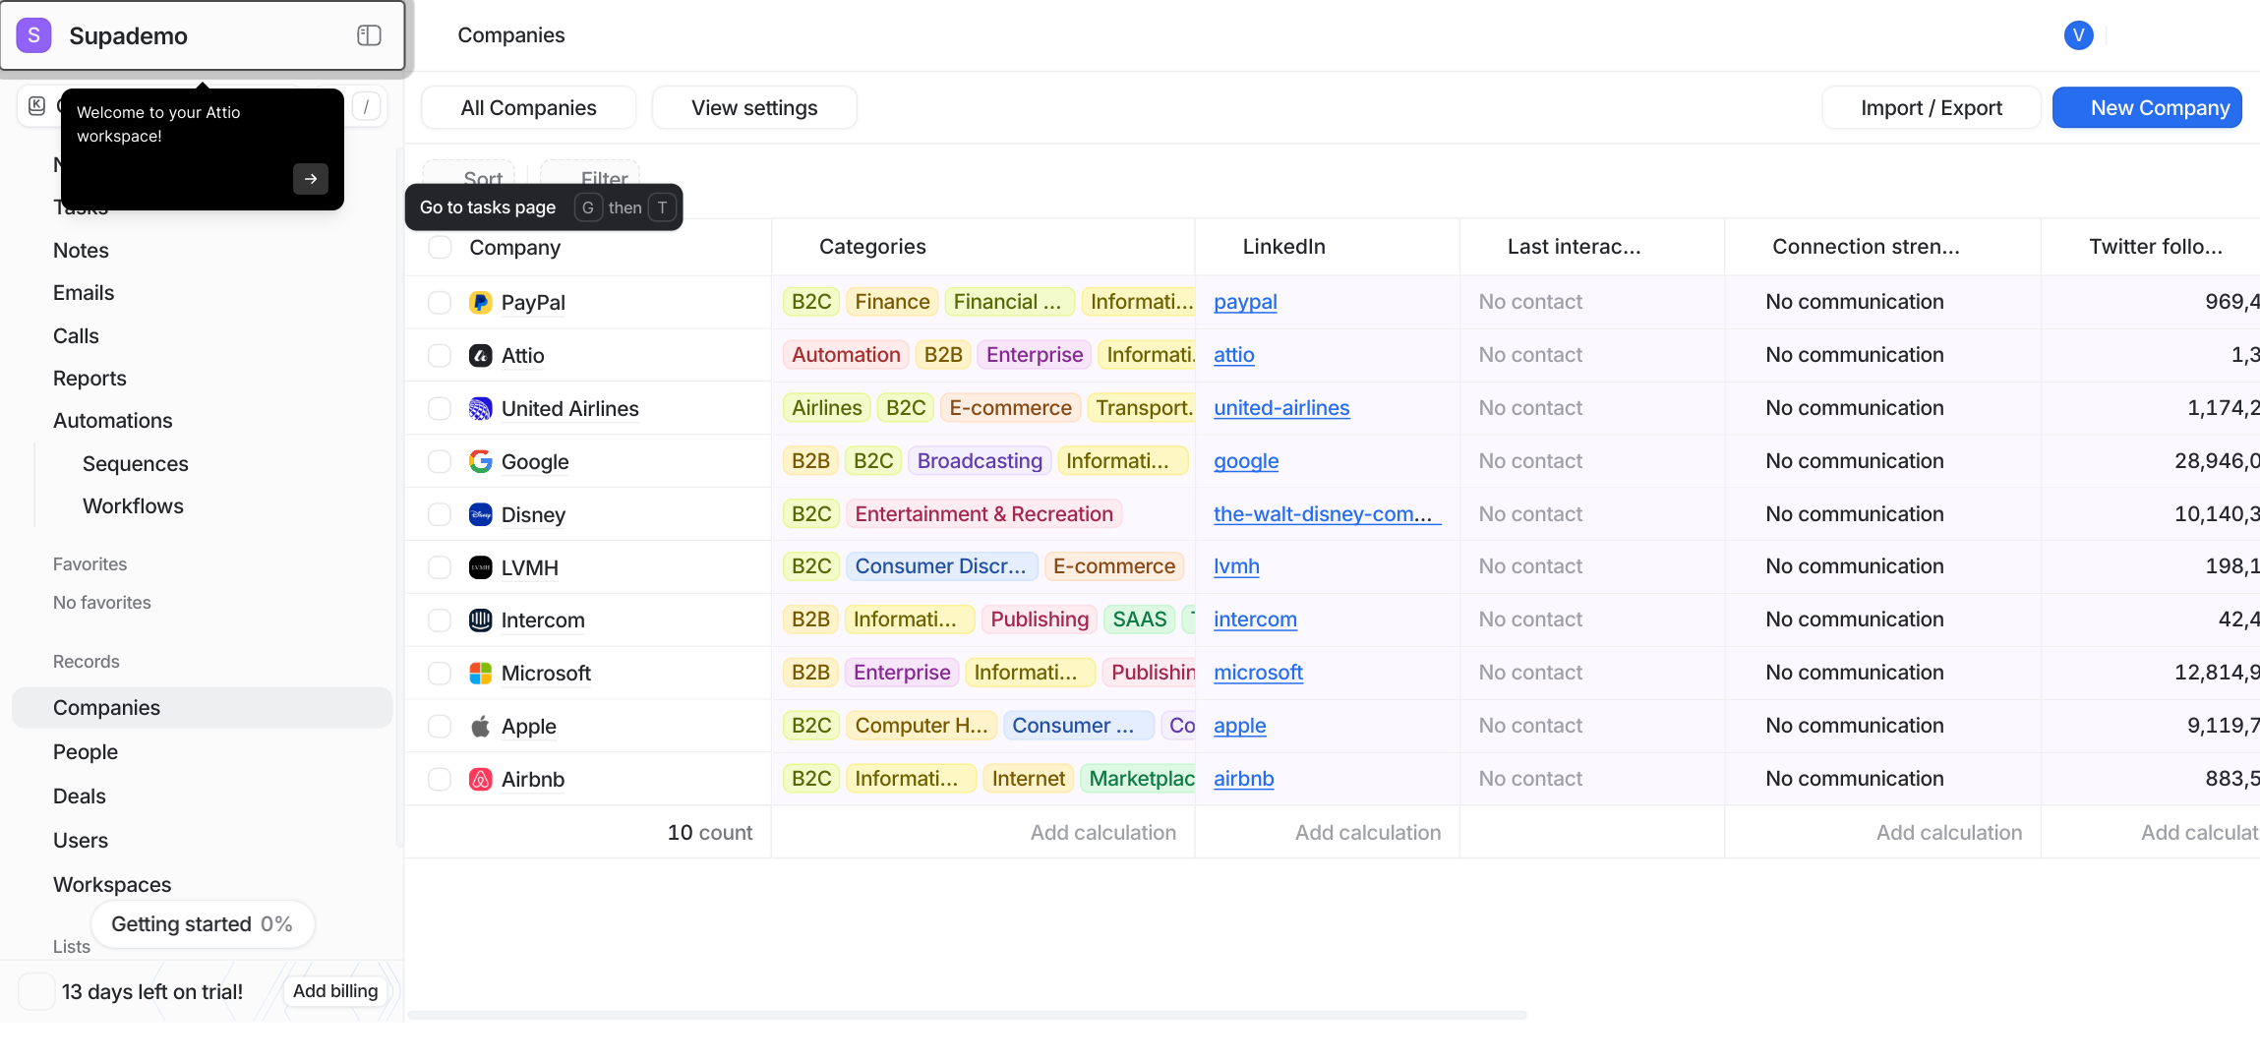Open the View settings dropdown

[754, 107]
